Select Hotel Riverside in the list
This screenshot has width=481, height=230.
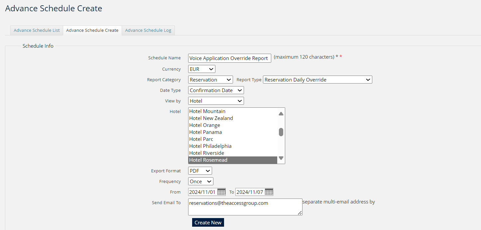(x=233, y=153)
